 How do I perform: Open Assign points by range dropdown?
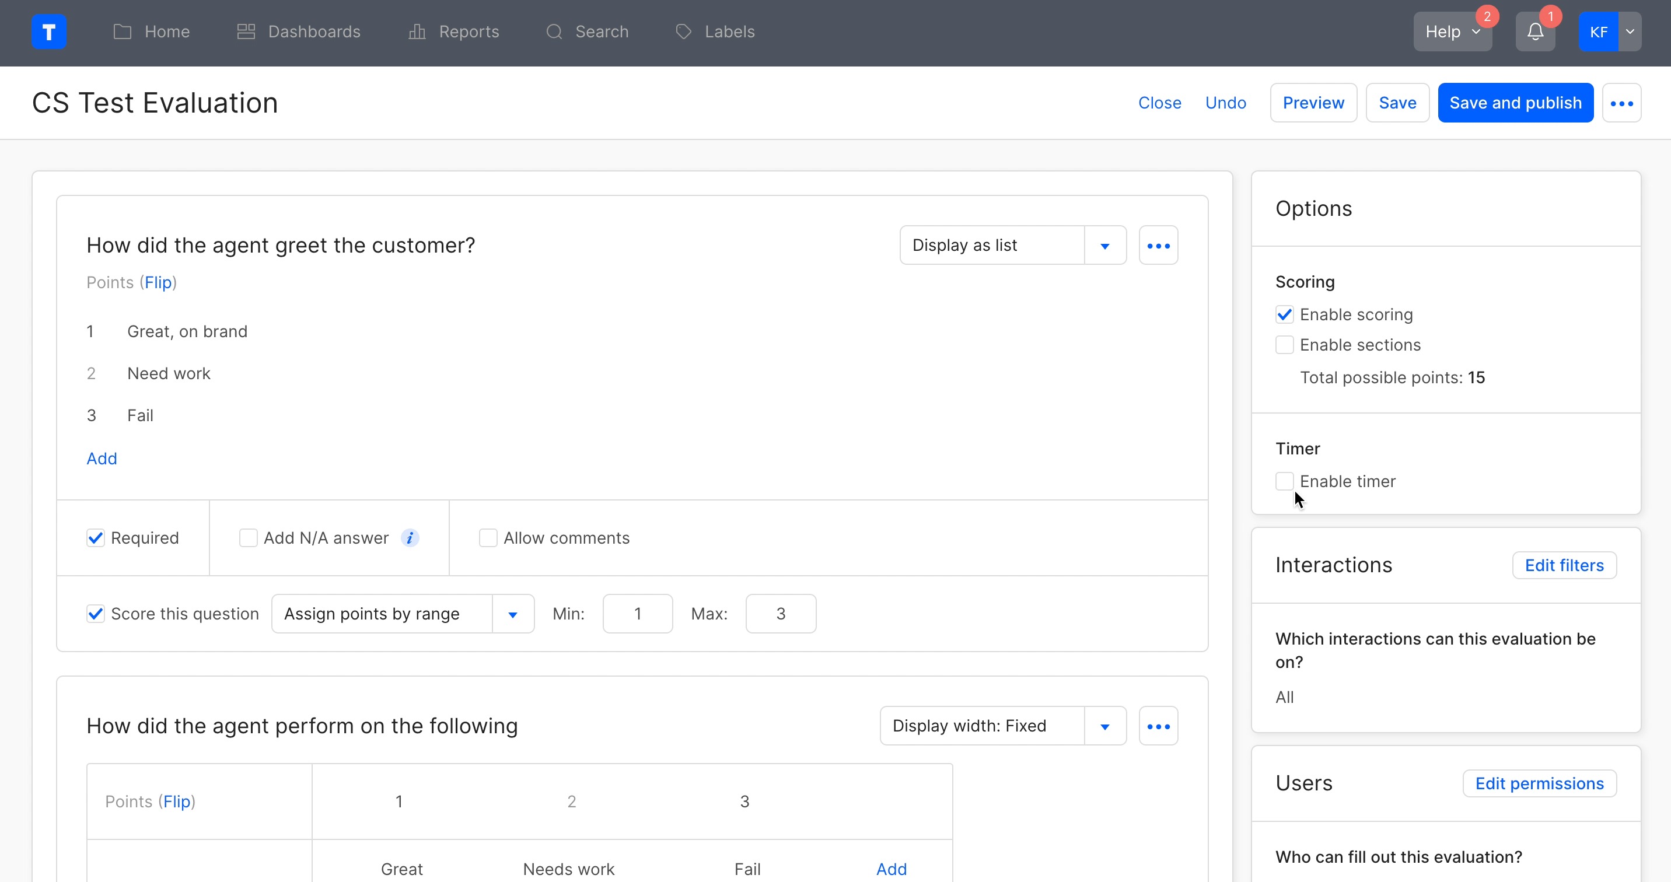512,614
